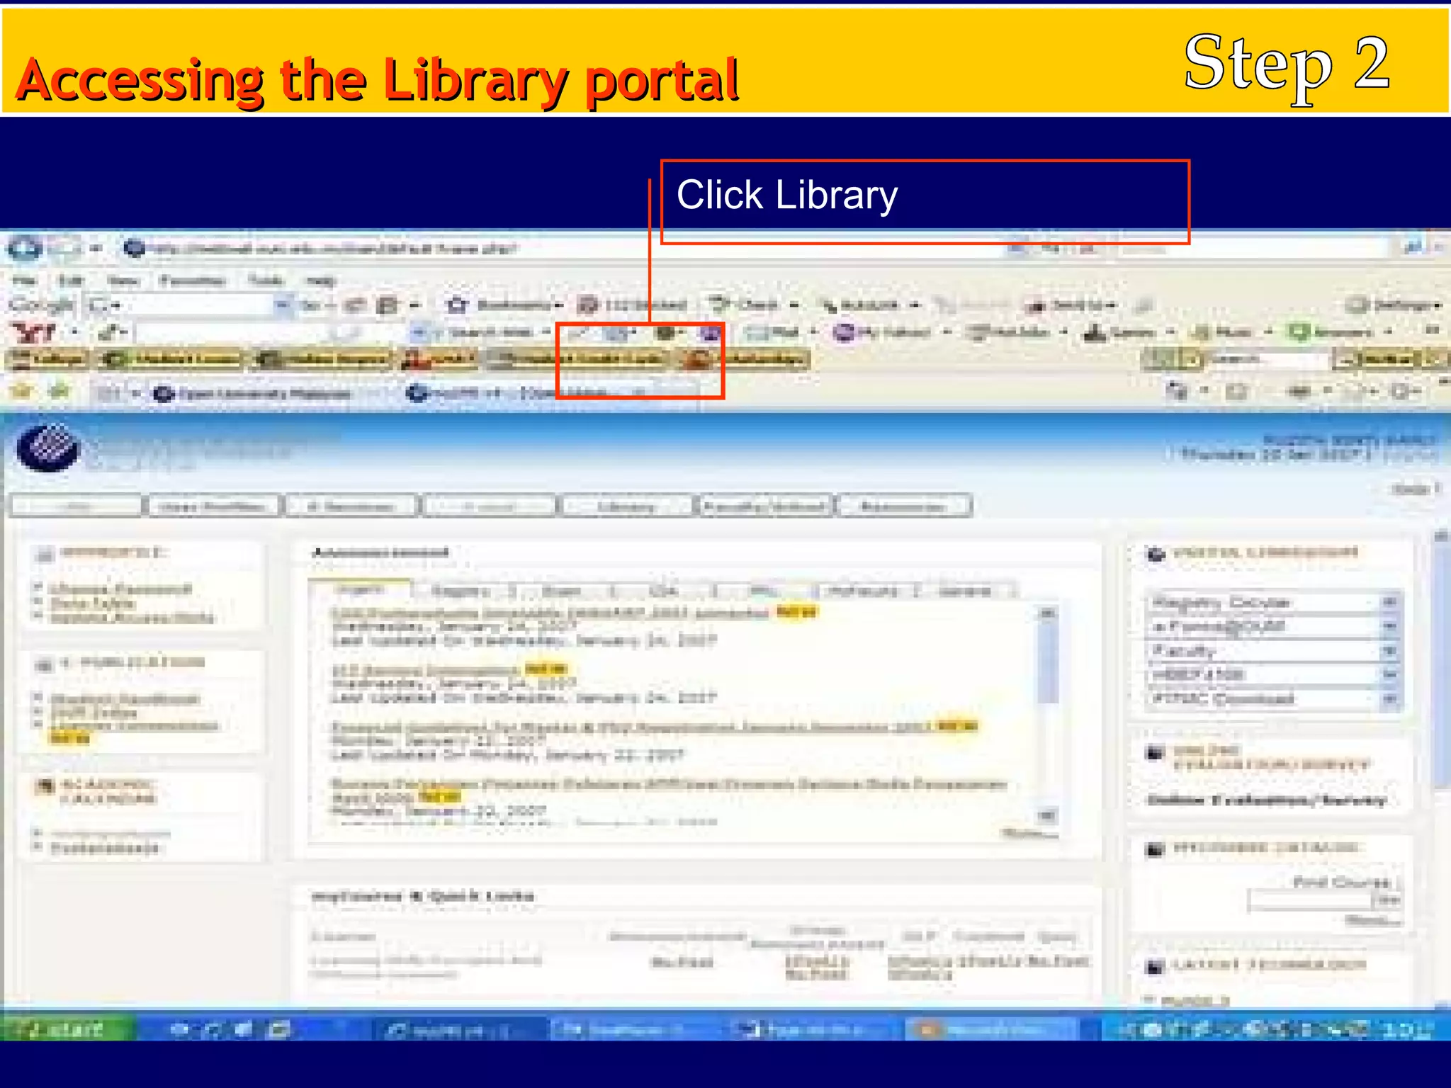This screenshot has height=1088, width=1451.
Task: Select the Registry announcement tab
Action: pyautogui.click(x=461, y=591)
